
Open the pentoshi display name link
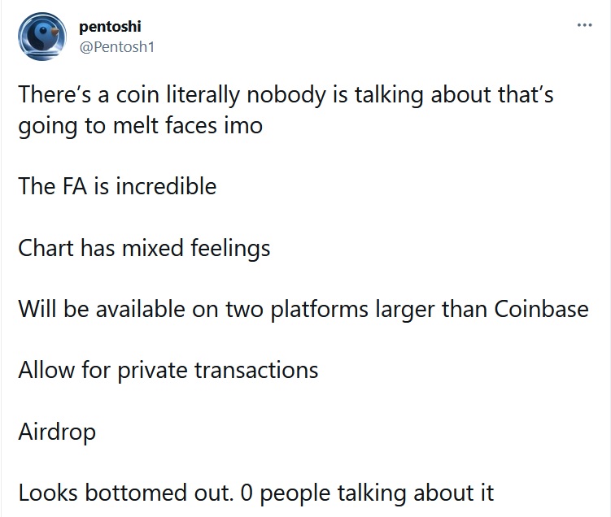[x=110, y=27]
